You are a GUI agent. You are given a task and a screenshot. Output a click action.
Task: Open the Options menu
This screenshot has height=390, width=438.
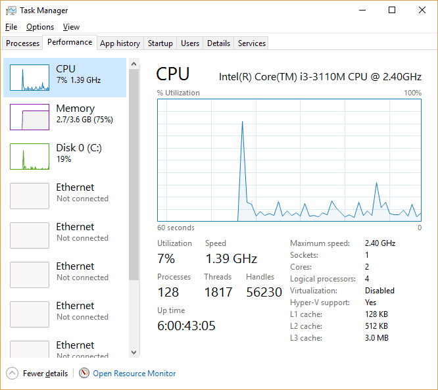(40, 27)
